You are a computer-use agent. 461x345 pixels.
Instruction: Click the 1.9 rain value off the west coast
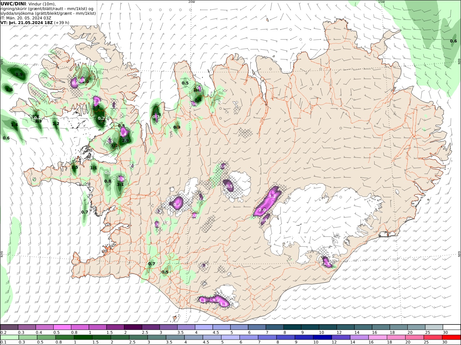(x=19, y=74)
